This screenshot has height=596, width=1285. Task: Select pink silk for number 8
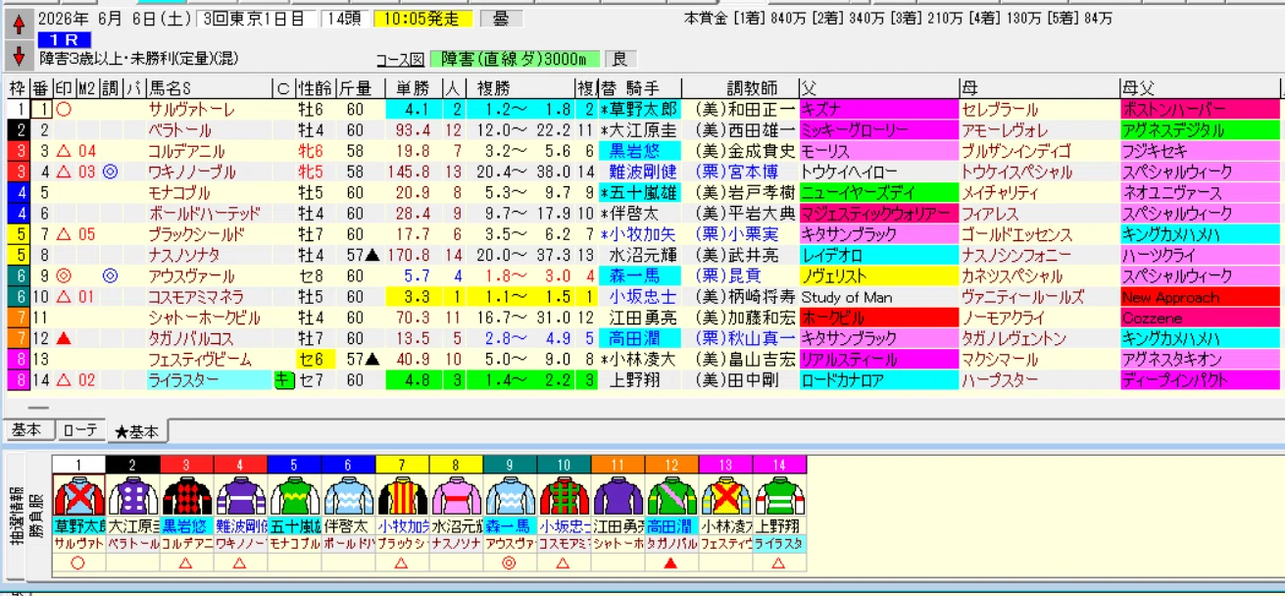455,496
